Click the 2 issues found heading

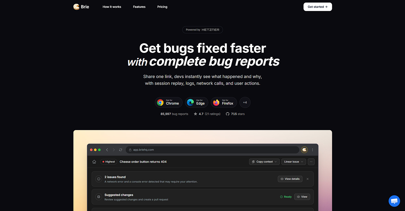pyautogui.click(x=115, y=177)
